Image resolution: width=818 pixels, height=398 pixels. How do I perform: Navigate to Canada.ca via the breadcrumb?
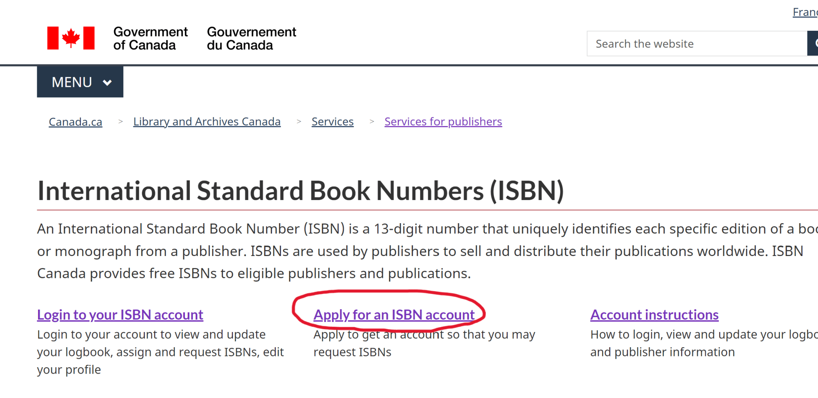click(x=75, y=122)
